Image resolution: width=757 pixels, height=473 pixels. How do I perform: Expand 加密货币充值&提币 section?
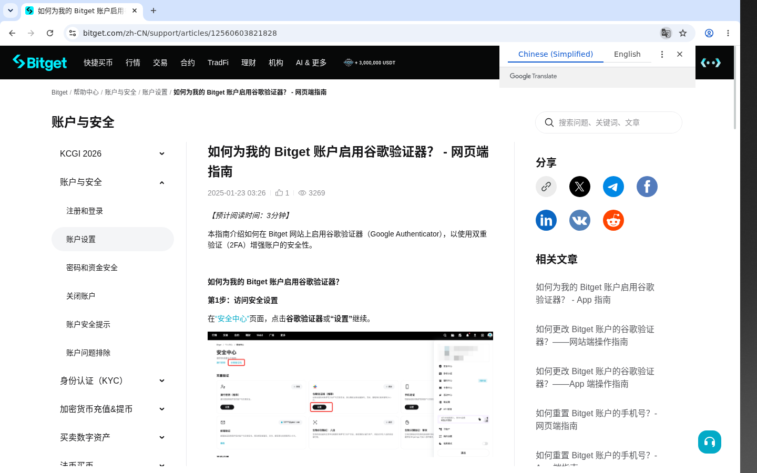pyautogui.click(x=112, y=409)
